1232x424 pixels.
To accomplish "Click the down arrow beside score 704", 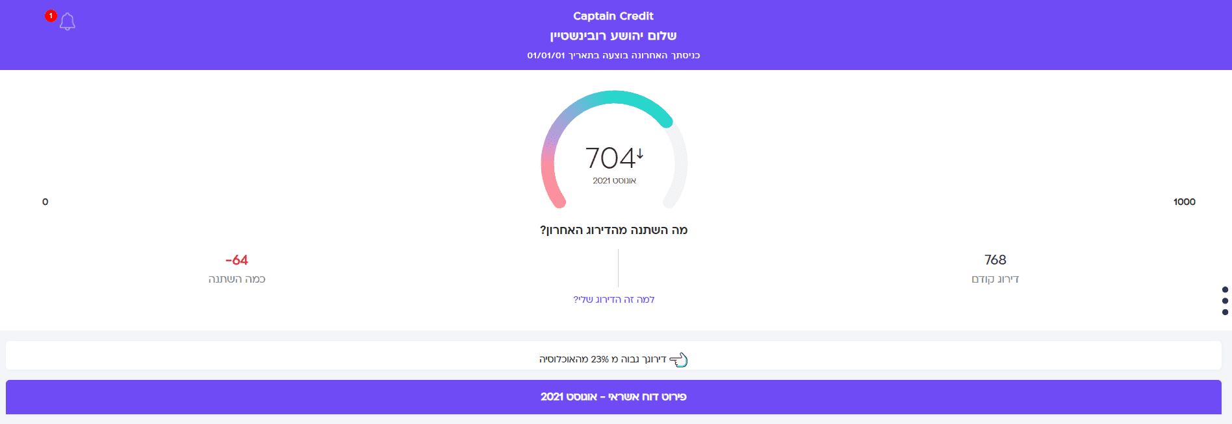I will 640,154.
